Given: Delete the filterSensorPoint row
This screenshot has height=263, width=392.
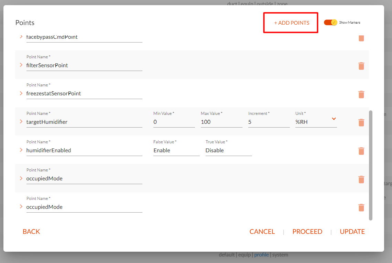Looking at the screenshot, I should coord(361,66).
